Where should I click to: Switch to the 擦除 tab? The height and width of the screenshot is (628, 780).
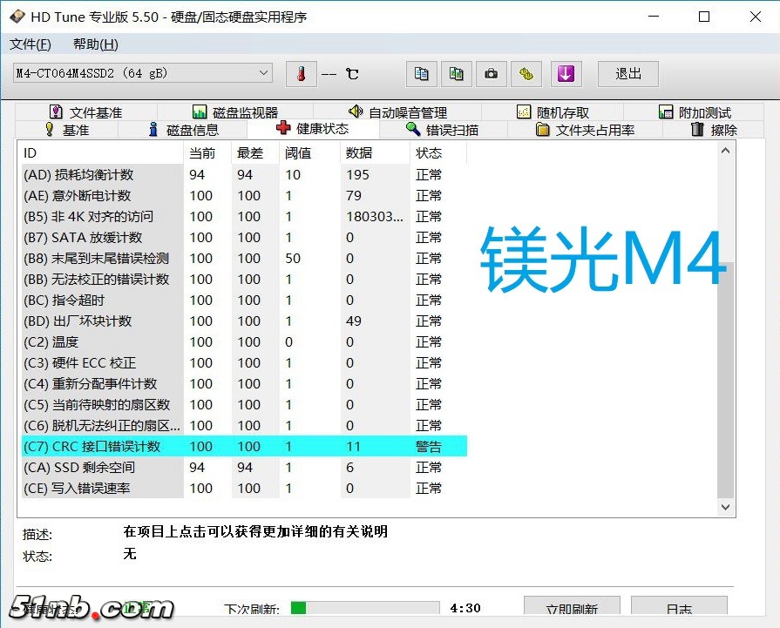point(714,130)
